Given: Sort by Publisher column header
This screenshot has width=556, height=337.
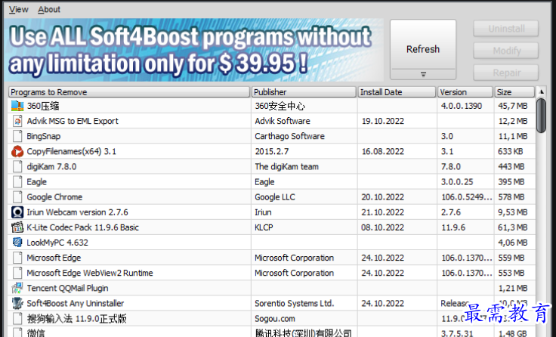Looking at the screenshot, I should [304, 92].
